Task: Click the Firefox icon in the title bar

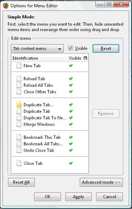Action: tap(6, 5)
